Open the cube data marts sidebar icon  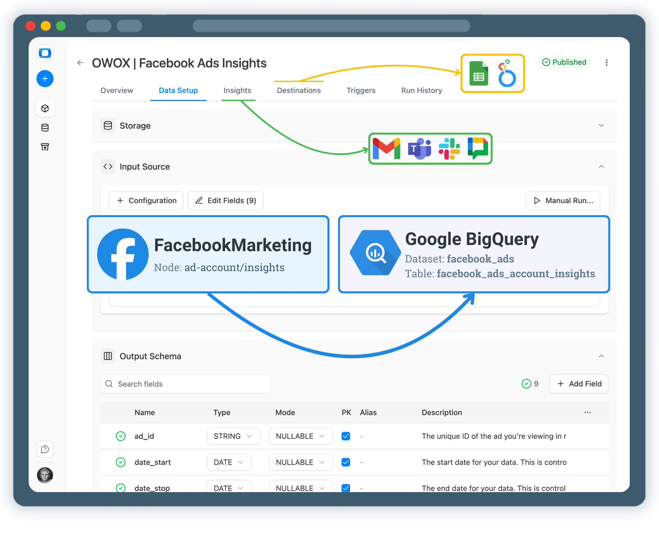pyautogui.click(x=45, y=108)
